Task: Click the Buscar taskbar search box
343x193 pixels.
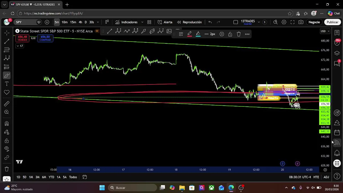Action: click(132, 188)
